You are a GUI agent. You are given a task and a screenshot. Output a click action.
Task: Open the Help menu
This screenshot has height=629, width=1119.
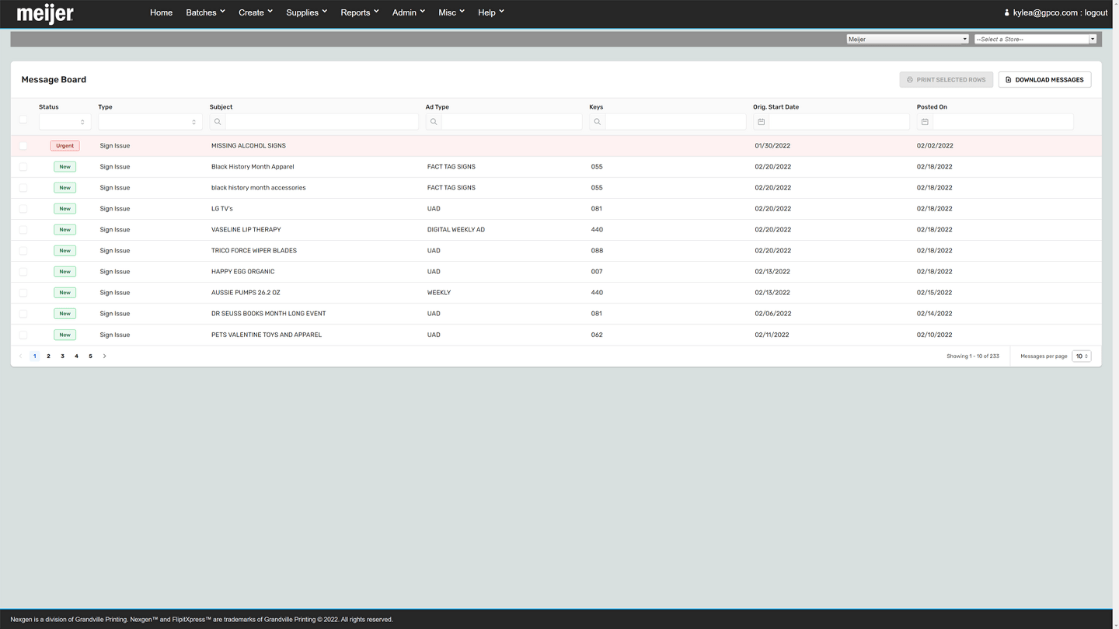point(491,12)
